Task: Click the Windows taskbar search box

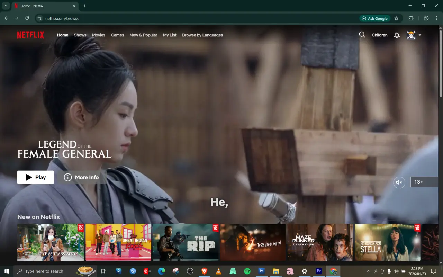Action: 55,271
